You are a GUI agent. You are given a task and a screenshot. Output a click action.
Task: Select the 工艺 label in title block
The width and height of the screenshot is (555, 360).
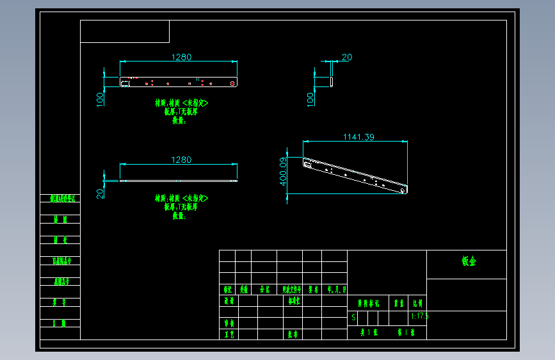pos(229,334)
